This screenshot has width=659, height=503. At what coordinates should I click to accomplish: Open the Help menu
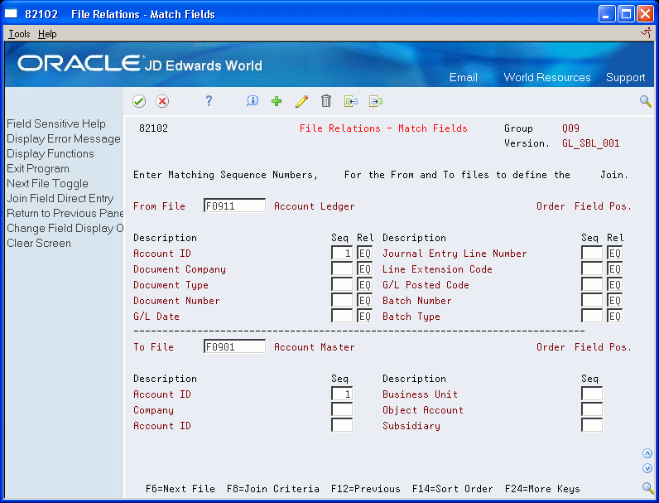(x=47, y=34)
